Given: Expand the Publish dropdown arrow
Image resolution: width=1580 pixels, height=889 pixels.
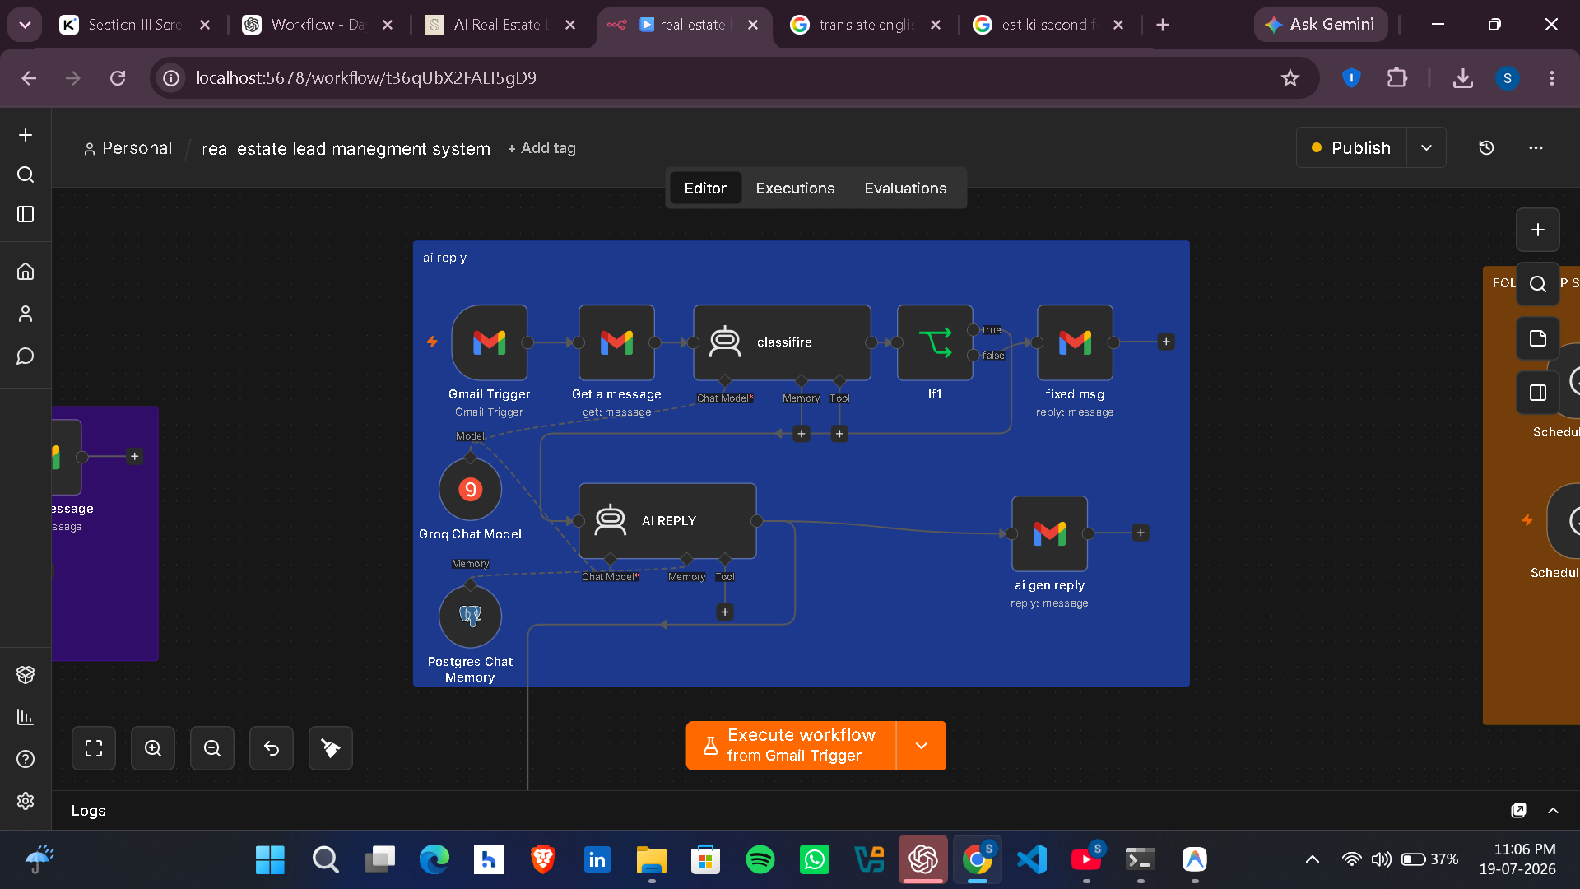Looking at the screenshot, I should [x=1426, y=148].
